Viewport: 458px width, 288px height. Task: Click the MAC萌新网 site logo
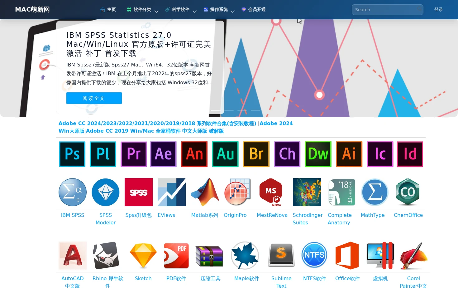point(32,10)
